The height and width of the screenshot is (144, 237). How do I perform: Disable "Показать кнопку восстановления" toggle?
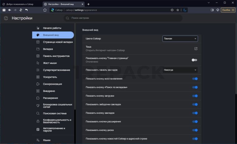point(195,79)
